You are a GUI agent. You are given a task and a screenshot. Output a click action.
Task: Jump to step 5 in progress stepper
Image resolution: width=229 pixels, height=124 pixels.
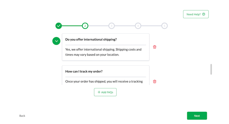(x=164, y=26)
